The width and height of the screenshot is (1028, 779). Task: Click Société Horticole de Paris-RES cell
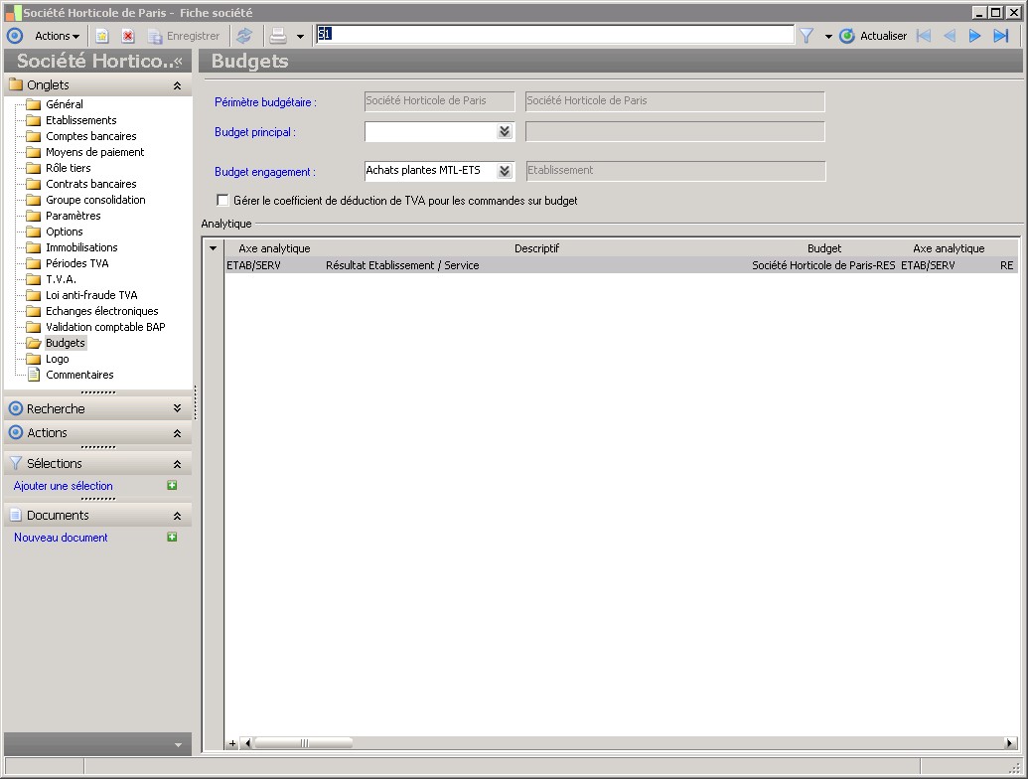coord(823,265)
